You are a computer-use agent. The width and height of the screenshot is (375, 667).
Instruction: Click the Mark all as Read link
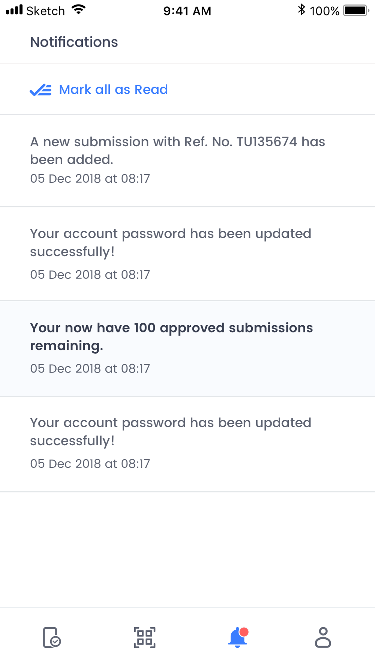point(113,90)
